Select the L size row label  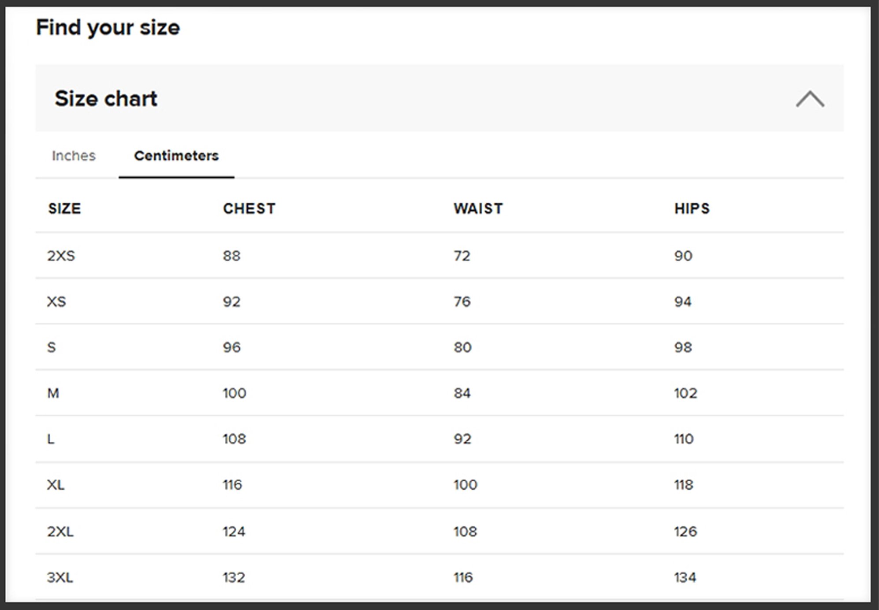[51, 439]
